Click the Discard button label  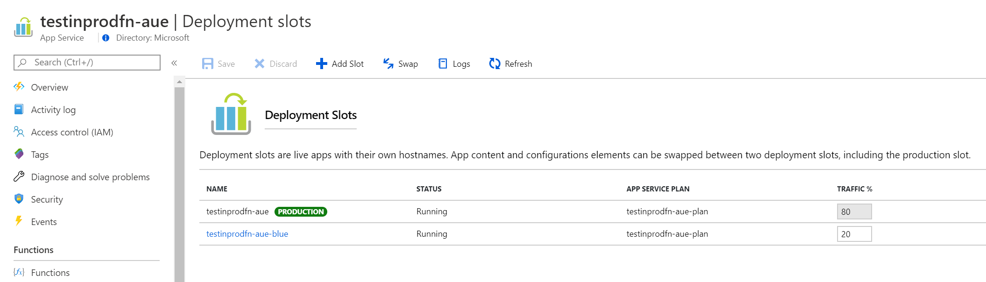click(283, 64)
